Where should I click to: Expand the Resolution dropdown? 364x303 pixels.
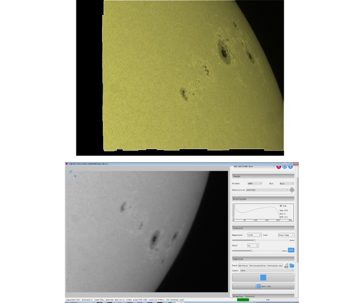266,190
